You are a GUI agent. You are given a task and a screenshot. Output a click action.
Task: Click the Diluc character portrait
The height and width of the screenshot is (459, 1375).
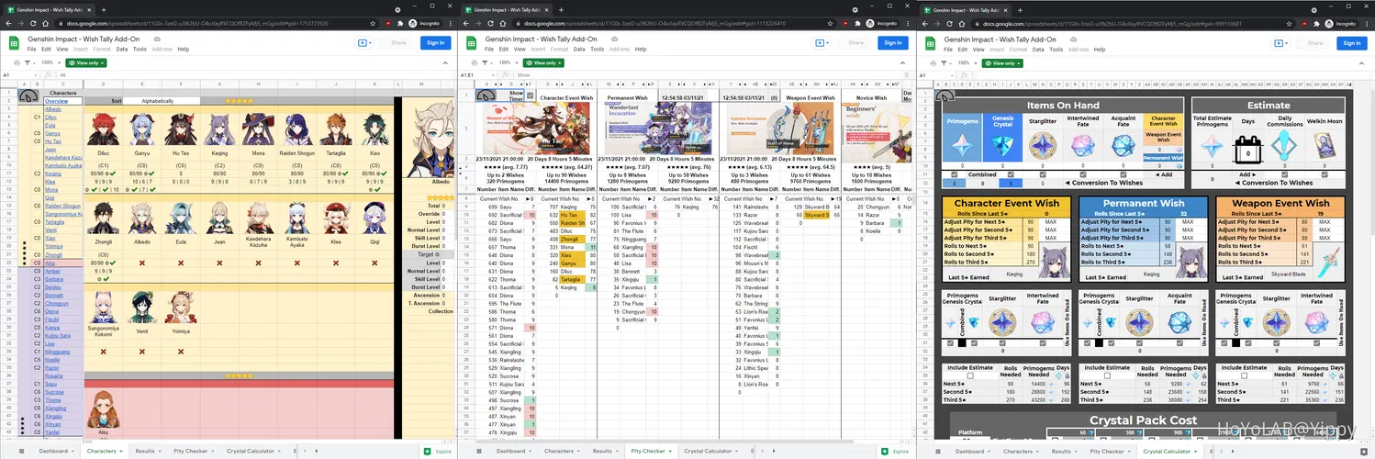click(x=103, y=130)
